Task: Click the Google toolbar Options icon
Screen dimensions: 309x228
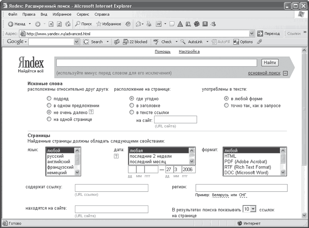Action: pos(243,42)
